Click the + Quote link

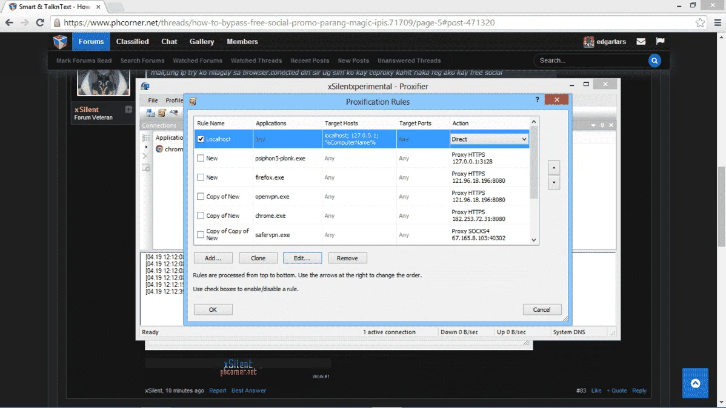coord(617,390)
